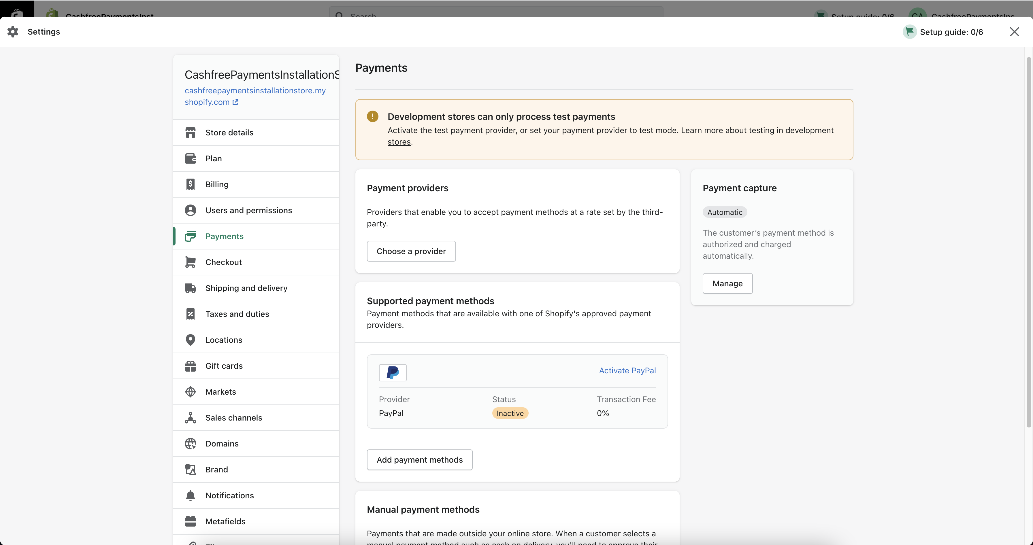The width and height of the screenshot is (1033, 545).
Task: Click the external link icon beside store URL
Action: point(235,102)
